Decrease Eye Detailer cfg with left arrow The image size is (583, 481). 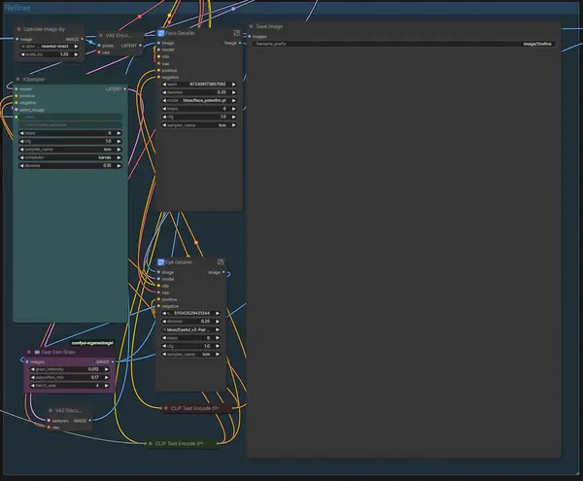(x=164, y=346)
